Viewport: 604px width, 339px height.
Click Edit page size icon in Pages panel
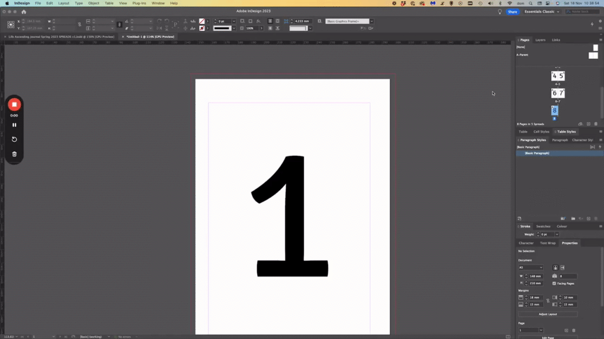(580, 124)
